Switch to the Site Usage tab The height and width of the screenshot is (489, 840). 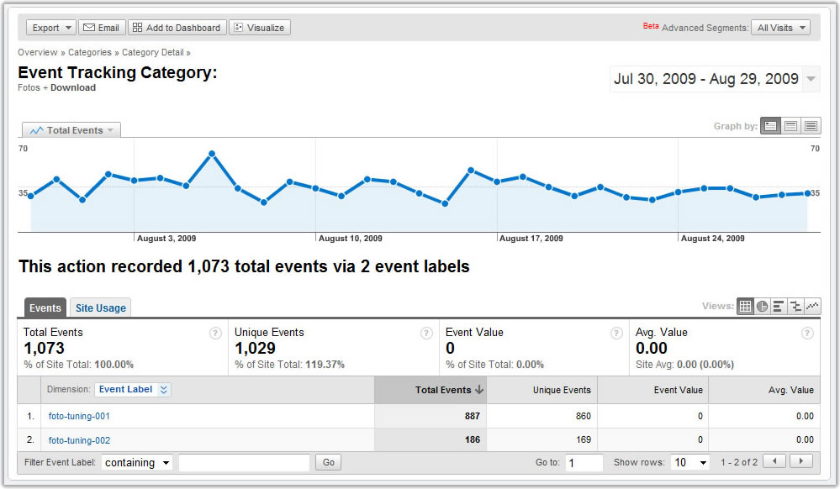tap(100, 308)
